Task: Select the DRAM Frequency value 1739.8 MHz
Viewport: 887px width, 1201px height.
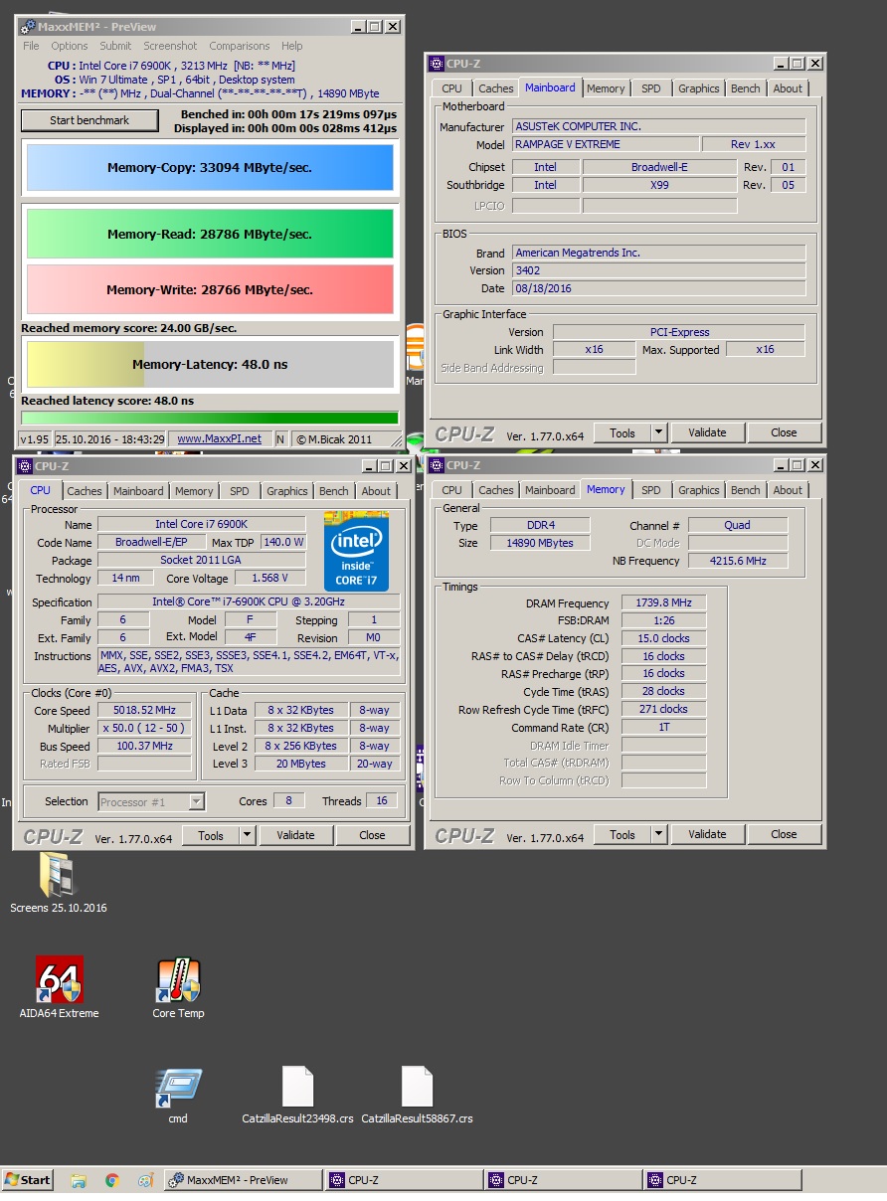Action: pyautogui.click(x=664, y=603)
